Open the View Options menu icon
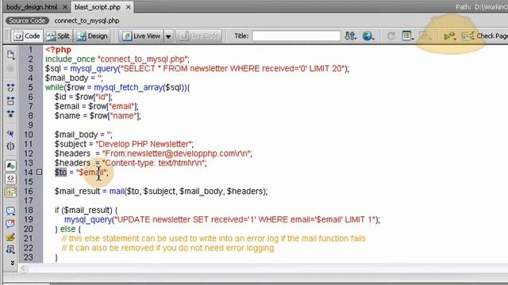 click(x=407, y=36)
